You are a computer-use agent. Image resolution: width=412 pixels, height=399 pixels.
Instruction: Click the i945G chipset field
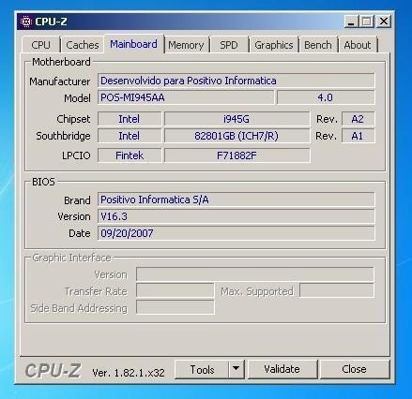point(237,119)
